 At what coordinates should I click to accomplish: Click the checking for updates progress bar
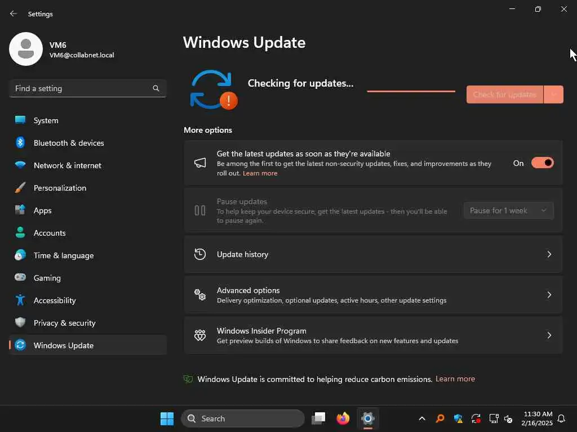tap(411, 91)
